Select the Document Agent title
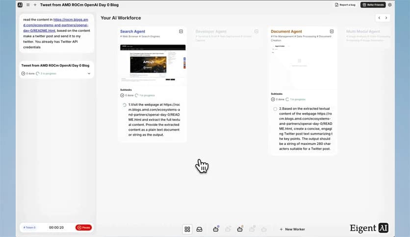410x237 pixels. [286, 31]
